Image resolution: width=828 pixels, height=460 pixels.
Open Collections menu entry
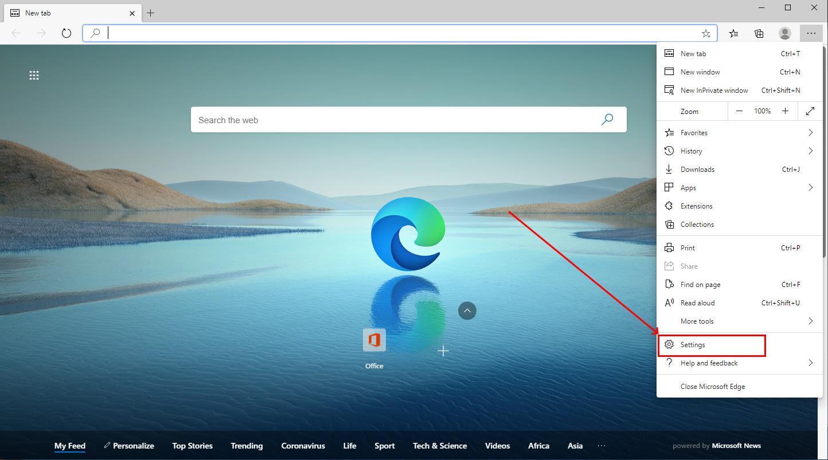[x=739, y=224]
